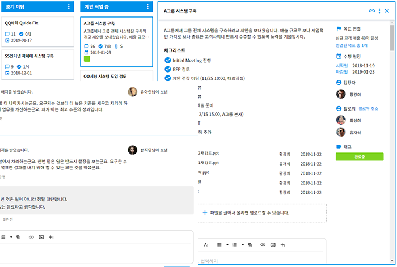The image size is (397, 267).
Task: Click the paragraph format icon in comment editor
Action: 18,237
